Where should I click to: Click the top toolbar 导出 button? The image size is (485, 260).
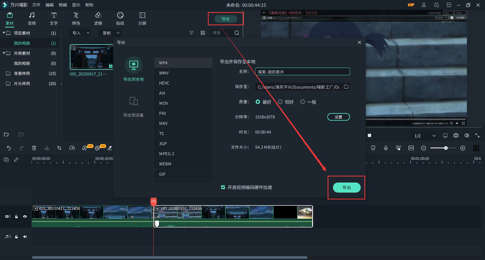[226, 19]
